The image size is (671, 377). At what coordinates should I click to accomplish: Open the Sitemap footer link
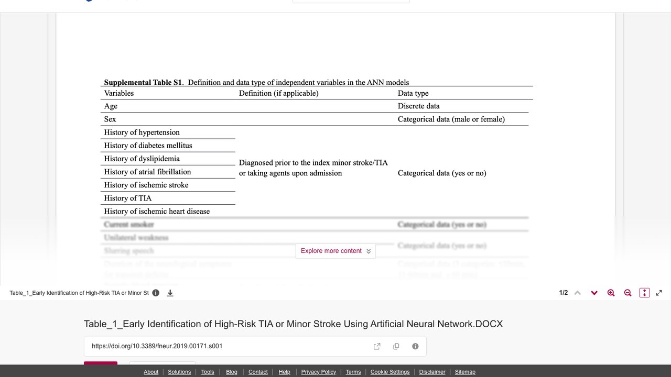(x=465, y=372)
